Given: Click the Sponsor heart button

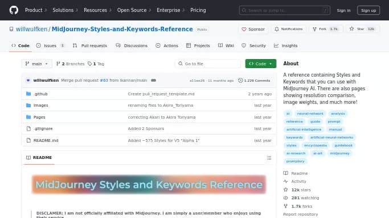Looking at the screenshot, I should point(253,29).
